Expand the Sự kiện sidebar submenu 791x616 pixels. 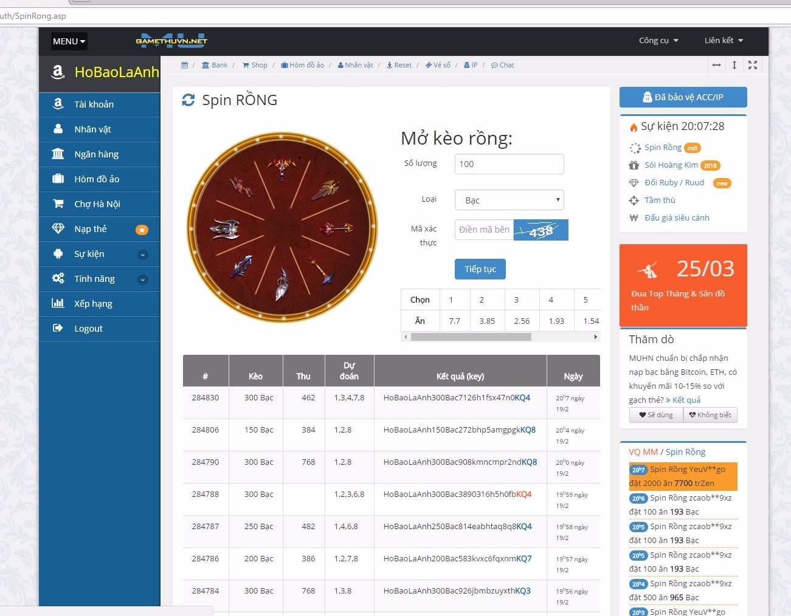click(x=100, y=254)
